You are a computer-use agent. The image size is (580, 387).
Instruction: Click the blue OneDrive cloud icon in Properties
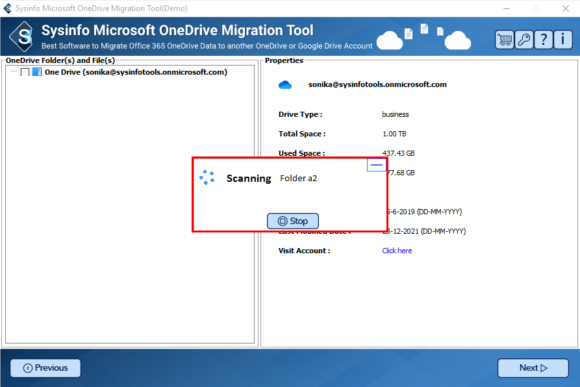point(285,85)
